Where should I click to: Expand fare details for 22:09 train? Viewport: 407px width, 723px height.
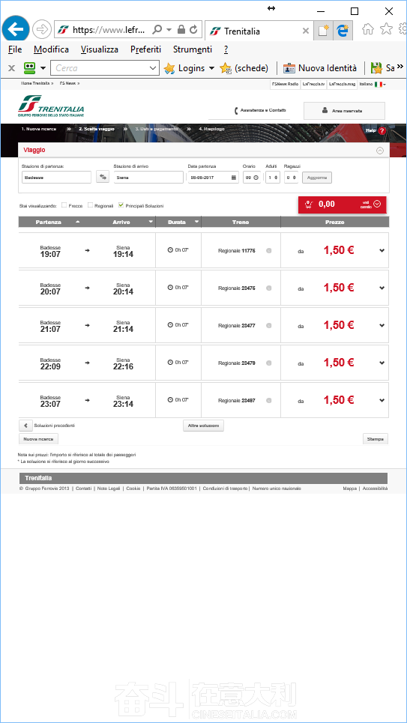tap(382, 363)
